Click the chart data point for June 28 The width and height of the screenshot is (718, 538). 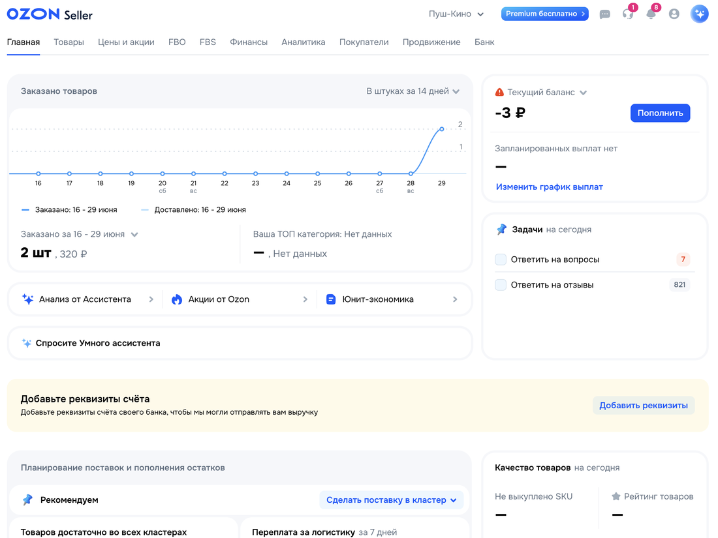tap(411, 173)
